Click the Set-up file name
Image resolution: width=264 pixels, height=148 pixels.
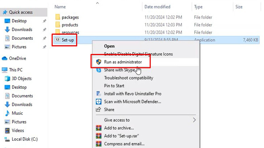[68, 40]
